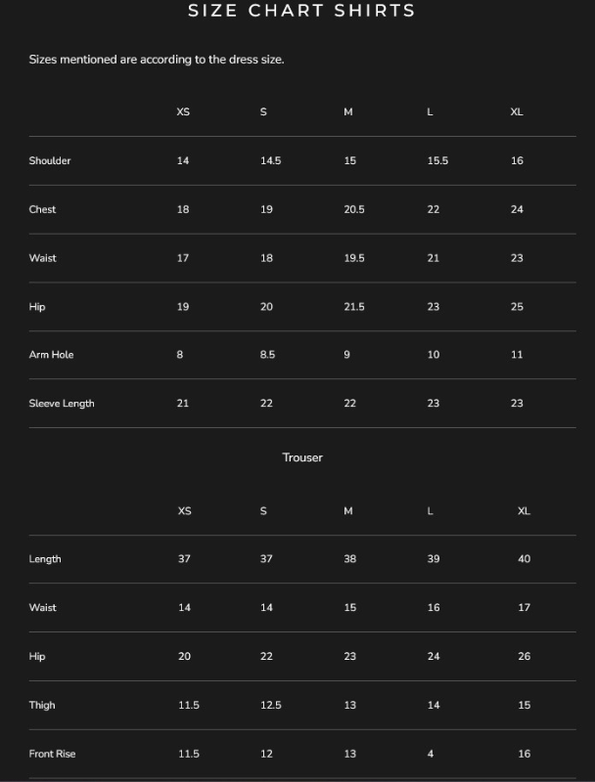Image resolution: width=595 pixels, height=782 pixels.
Task: Click the 8.5 Arm Hole value
Action: 267,355
